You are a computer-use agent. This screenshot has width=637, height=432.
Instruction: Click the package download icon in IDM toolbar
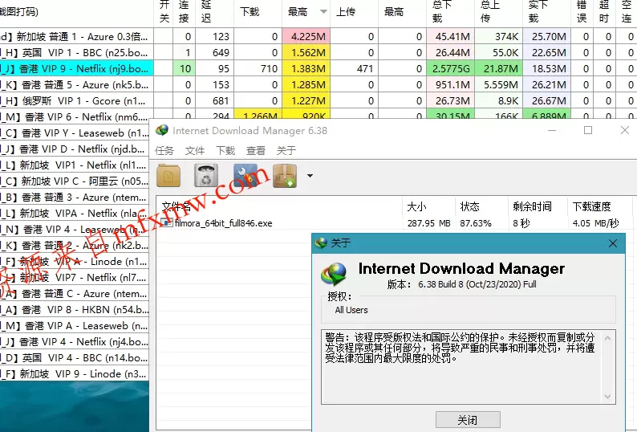click(285, 176)
